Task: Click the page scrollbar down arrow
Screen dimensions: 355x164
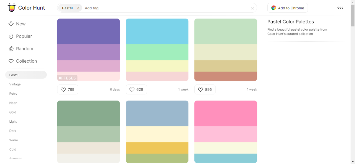Action: pos(353,162)
